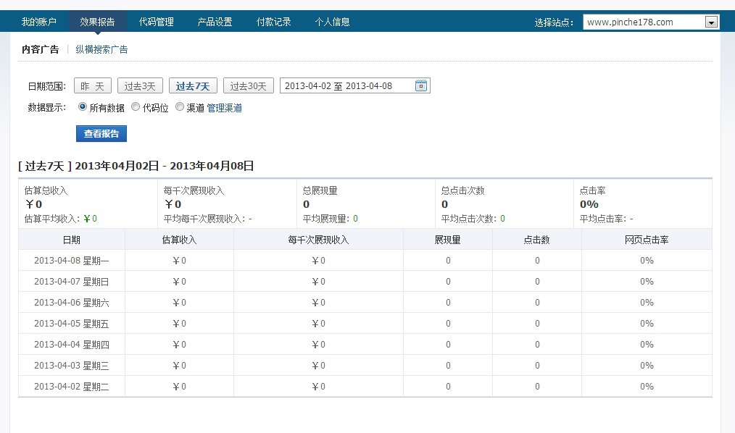735x433 pixels.
Task: Click the 昨天 date range button
Action: tap(92, 86)
